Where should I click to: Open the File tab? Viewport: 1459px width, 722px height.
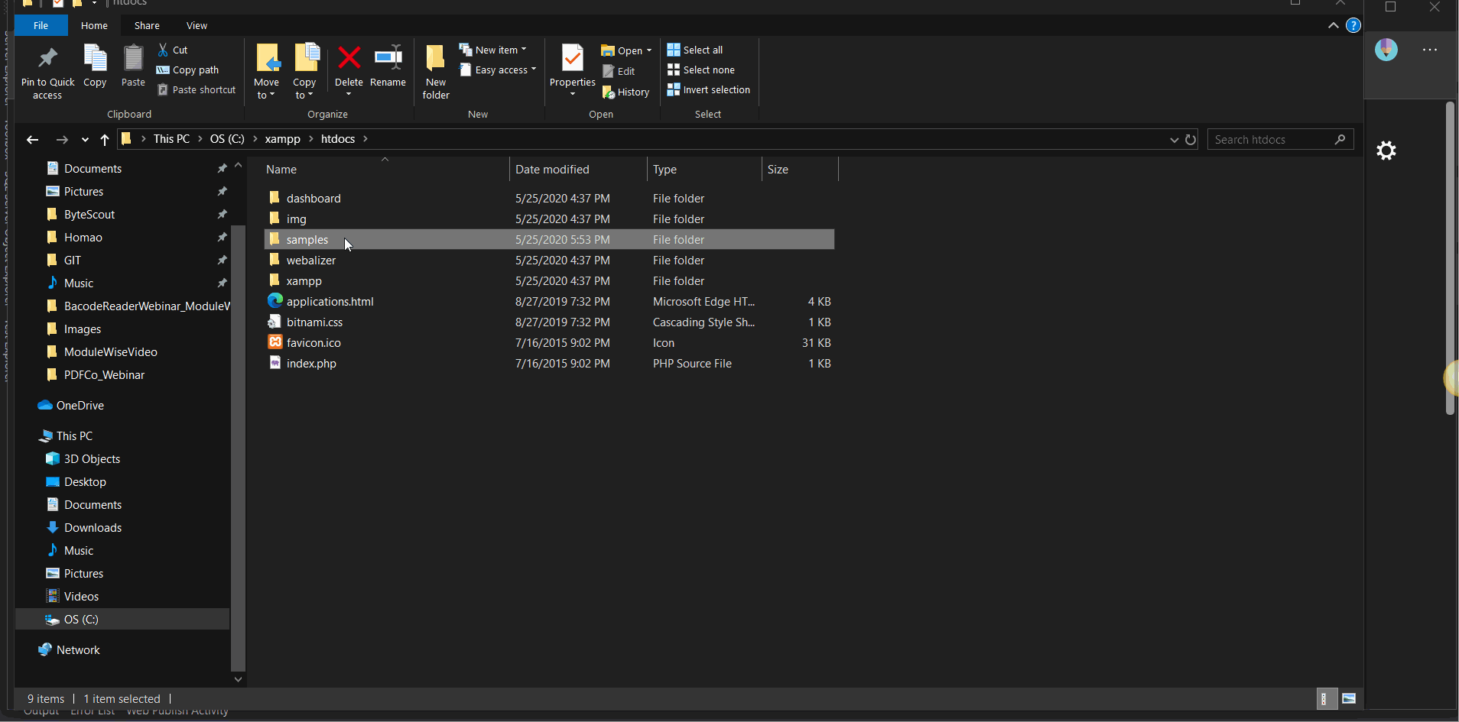click(x=41, y=25)
